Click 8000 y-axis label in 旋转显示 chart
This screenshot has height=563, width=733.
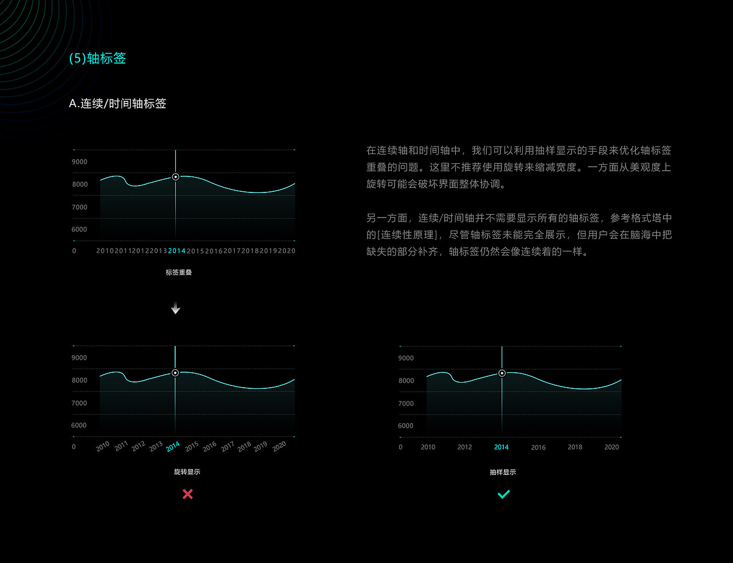click(79, 380)
